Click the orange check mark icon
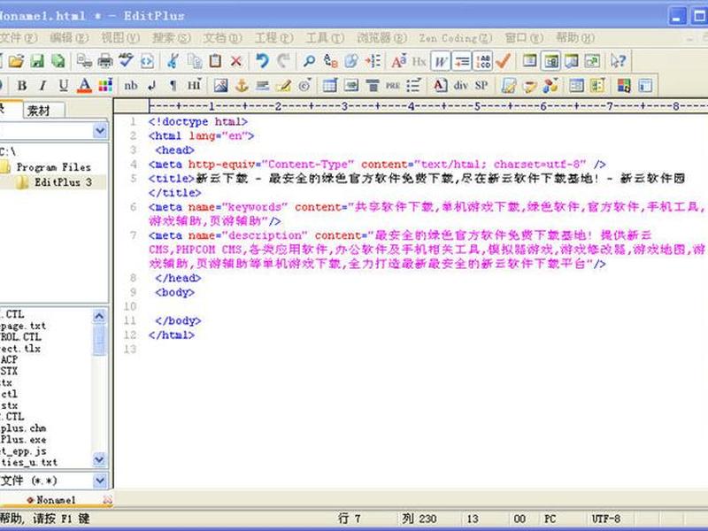The width and height of the screenshot is (708, 531). tap(503, 61)
